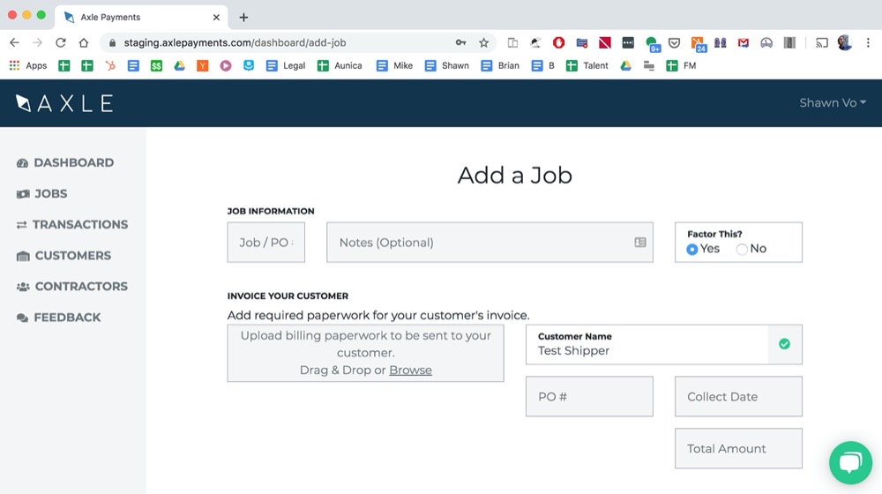Reload the page with browser refresh icon
Viewport: 882px width, 494px height.
pyautogui.click(x=61, y=42)
